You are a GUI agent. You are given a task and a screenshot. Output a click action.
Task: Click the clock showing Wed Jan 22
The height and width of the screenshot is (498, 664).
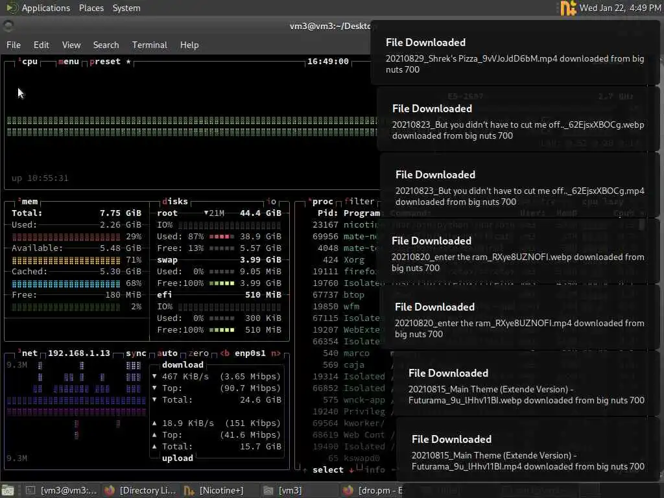pyautogui.click(x=620, y=8)
